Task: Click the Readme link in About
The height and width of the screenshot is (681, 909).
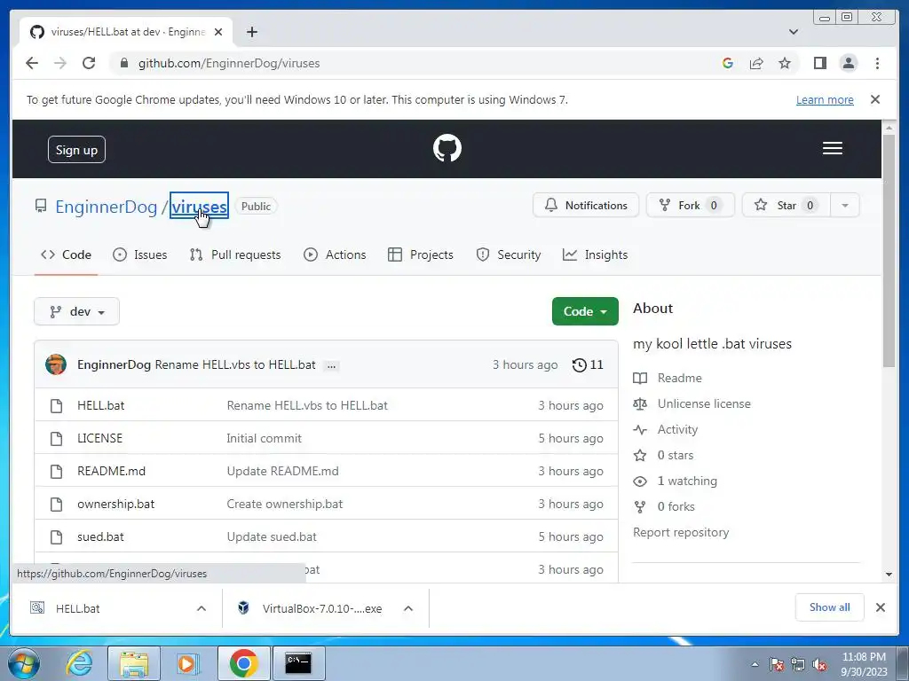Action: 679,378
